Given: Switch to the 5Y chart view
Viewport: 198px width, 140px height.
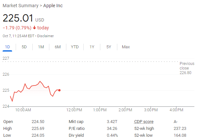Looking at the screenshot, I should click(109, 47).
